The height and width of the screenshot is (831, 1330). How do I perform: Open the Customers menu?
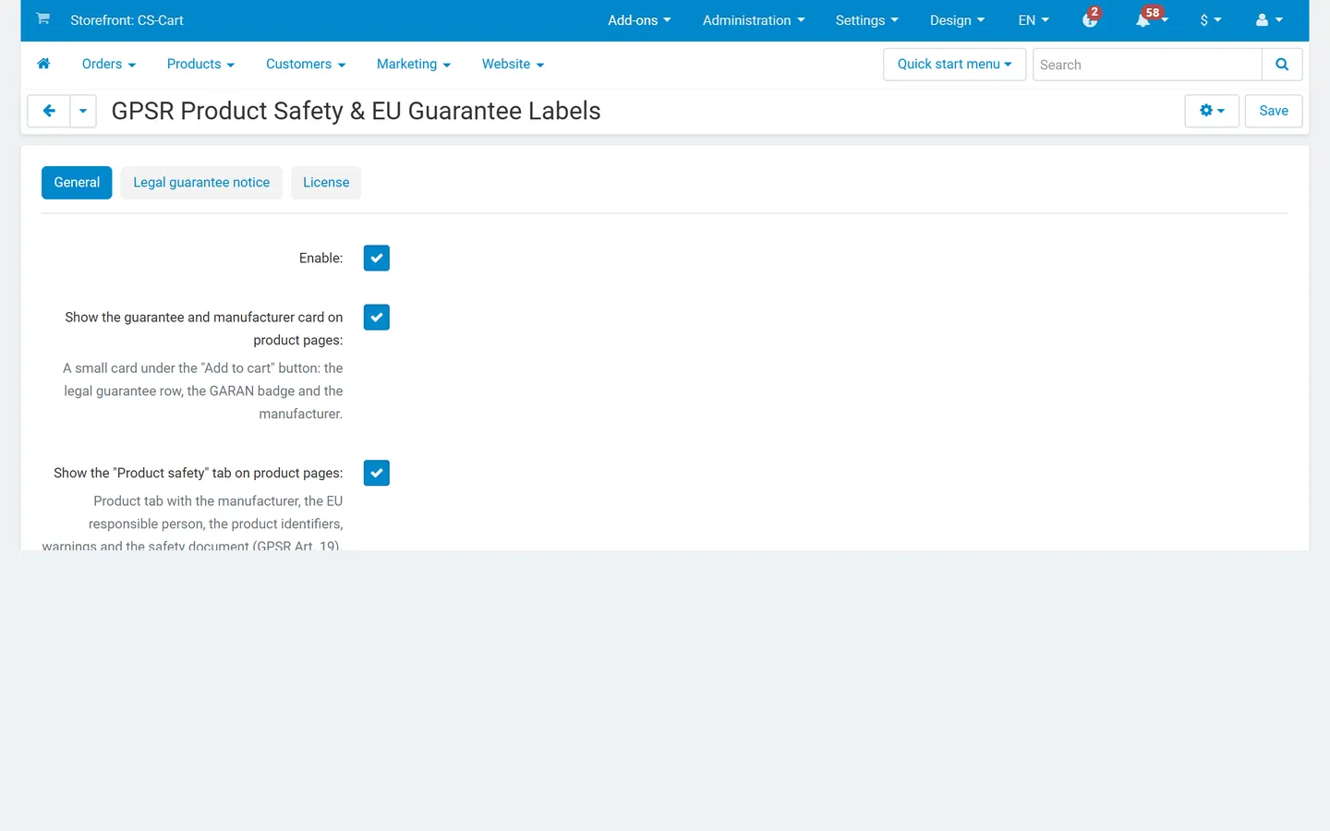pos(306,64)
